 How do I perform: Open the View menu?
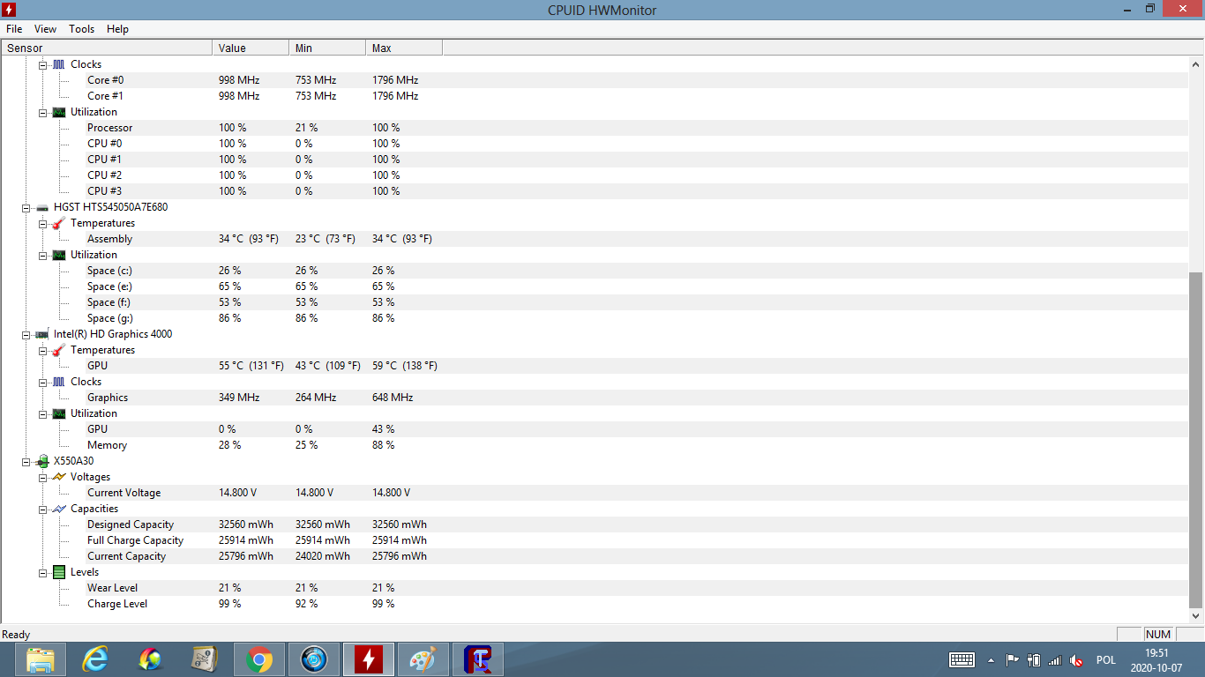[x=46, y=29]
